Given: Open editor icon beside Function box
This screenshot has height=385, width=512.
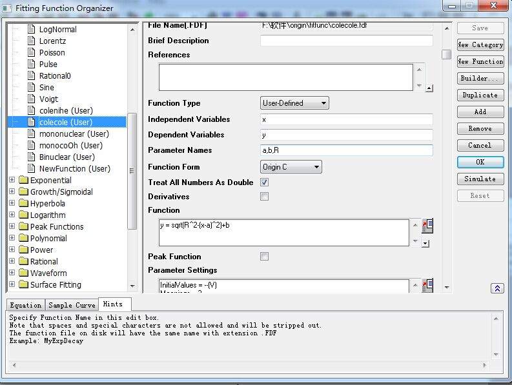Looking at the screenshot, I should (427, 226).
